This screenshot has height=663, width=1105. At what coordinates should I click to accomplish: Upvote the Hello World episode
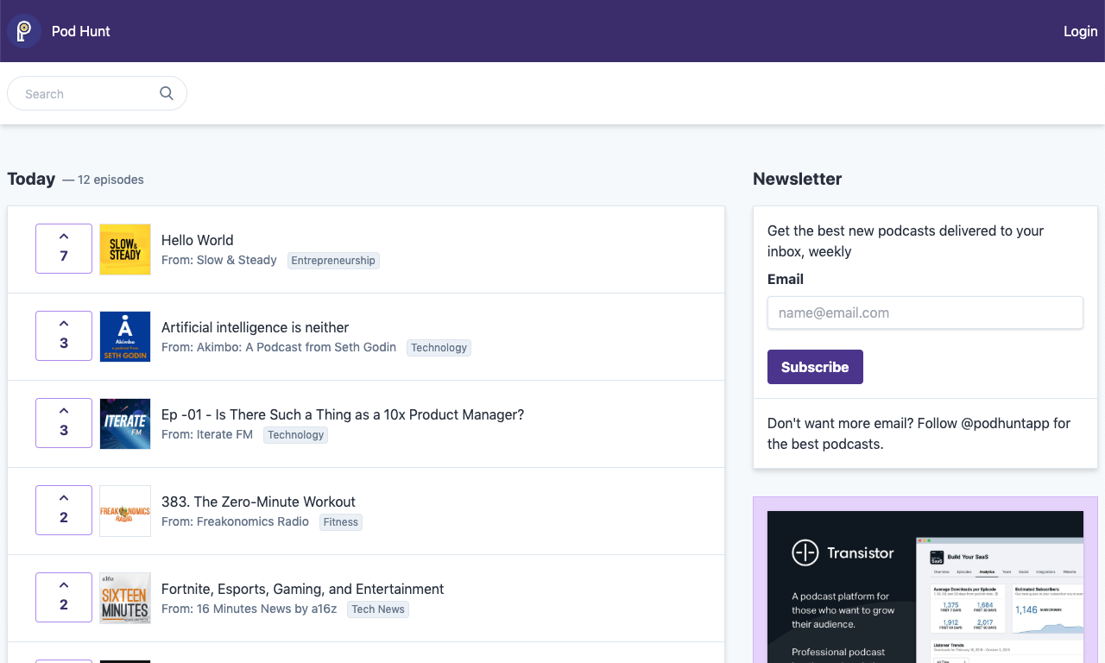point(64,249)
